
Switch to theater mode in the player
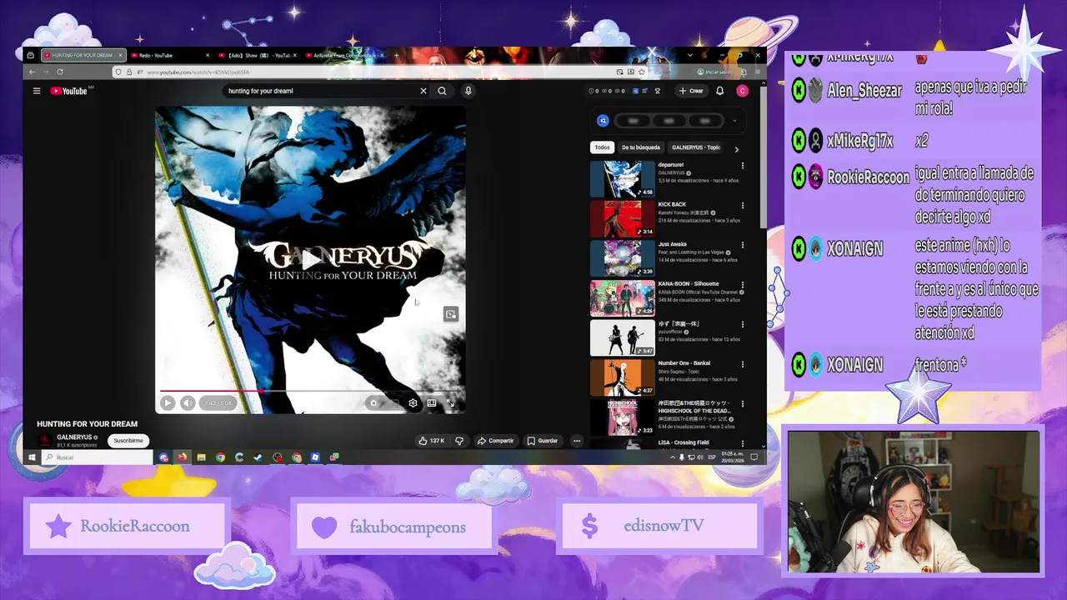(x=432, y=403)
